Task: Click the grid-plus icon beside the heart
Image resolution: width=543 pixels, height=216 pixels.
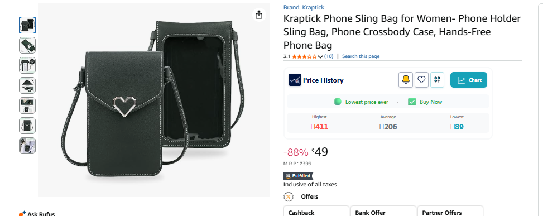Action: (437, 80)
